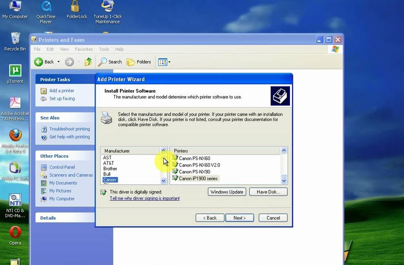Open the View menu
Image resolution: width=404 pixels, height=265 pixels.
coord(64,49)
